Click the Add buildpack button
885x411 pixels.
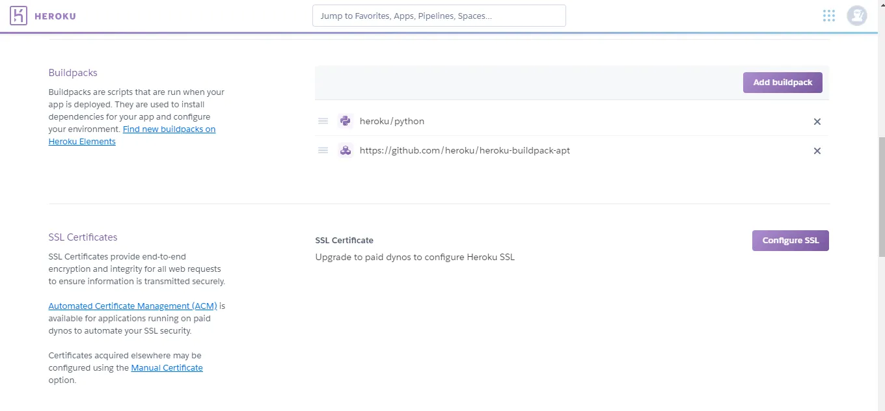click(782, 83)
